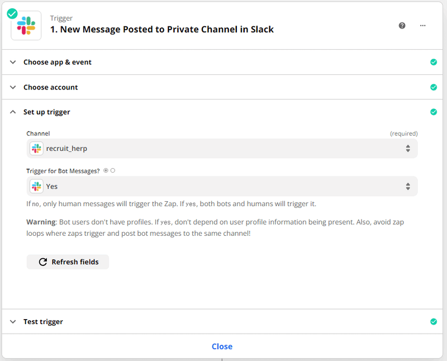Click the Slack app logo in header
This screenshot has height=361, width=447.
26,26
